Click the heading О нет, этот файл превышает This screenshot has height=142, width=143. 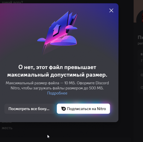57,67
